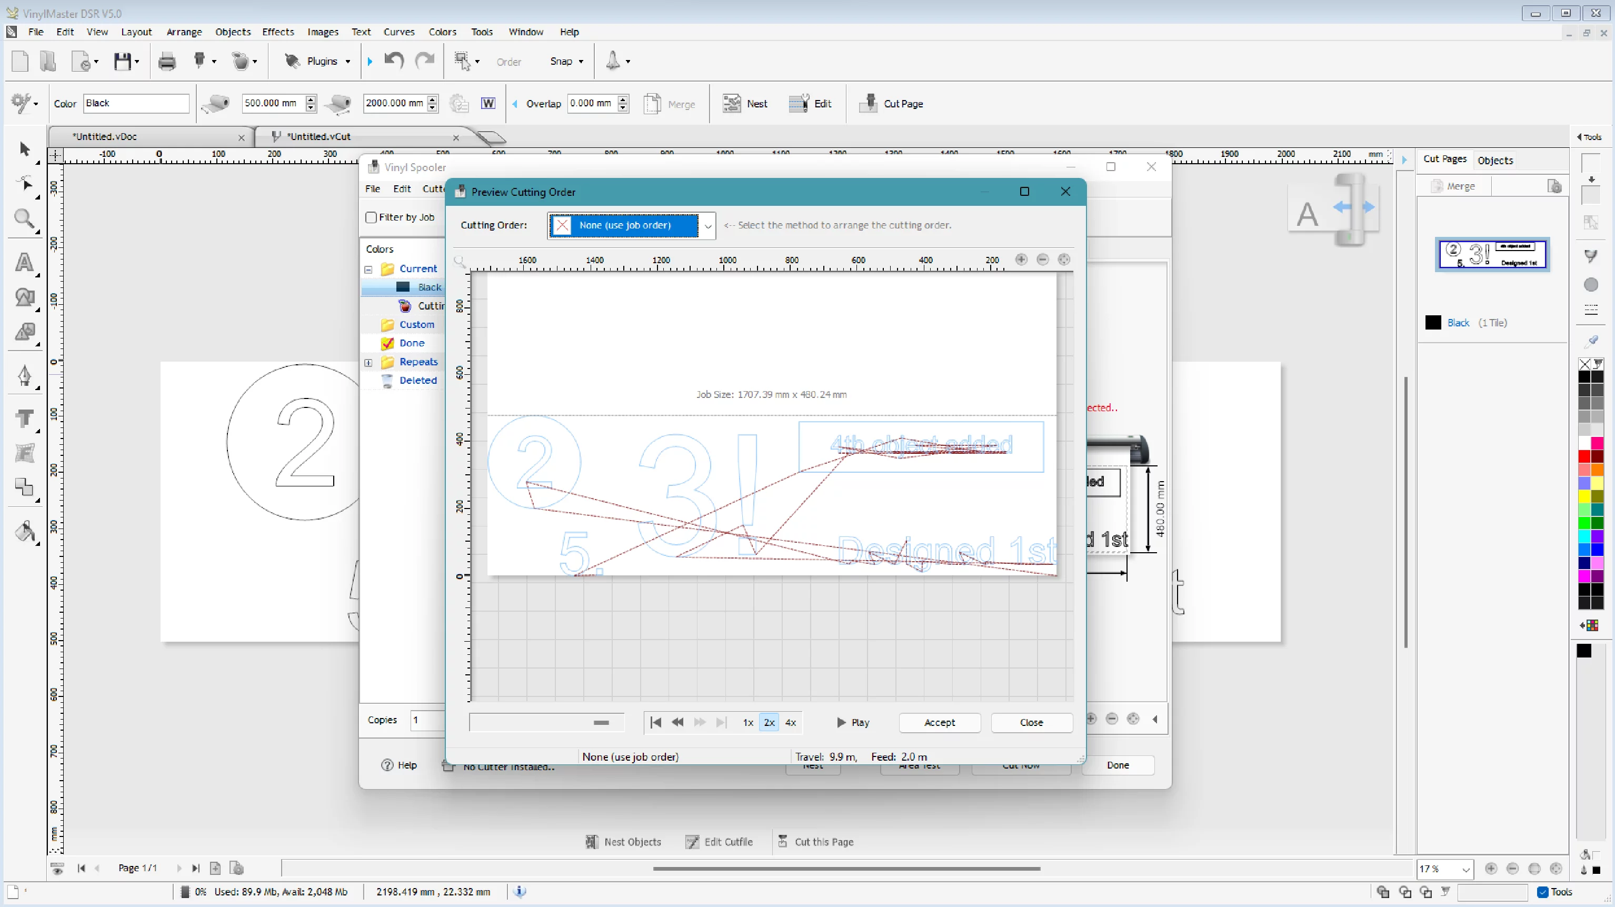Viewport: 1615px width, 907px height.
Task: Select 2x playback speed
Action: [769, 722]
